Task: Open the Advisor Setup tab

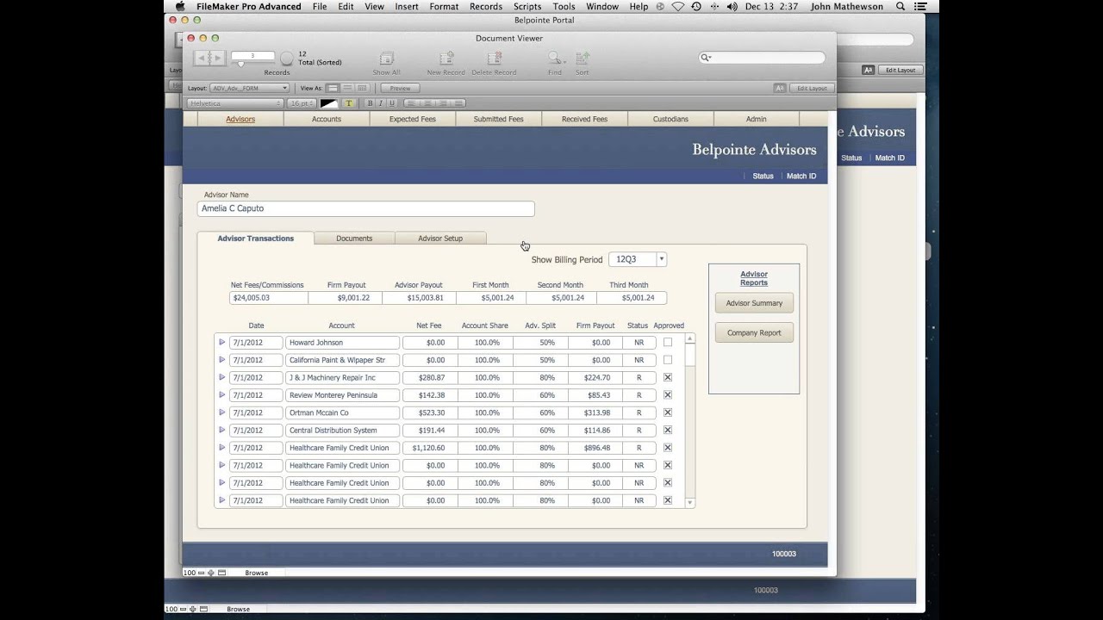Action: [440, 239]
